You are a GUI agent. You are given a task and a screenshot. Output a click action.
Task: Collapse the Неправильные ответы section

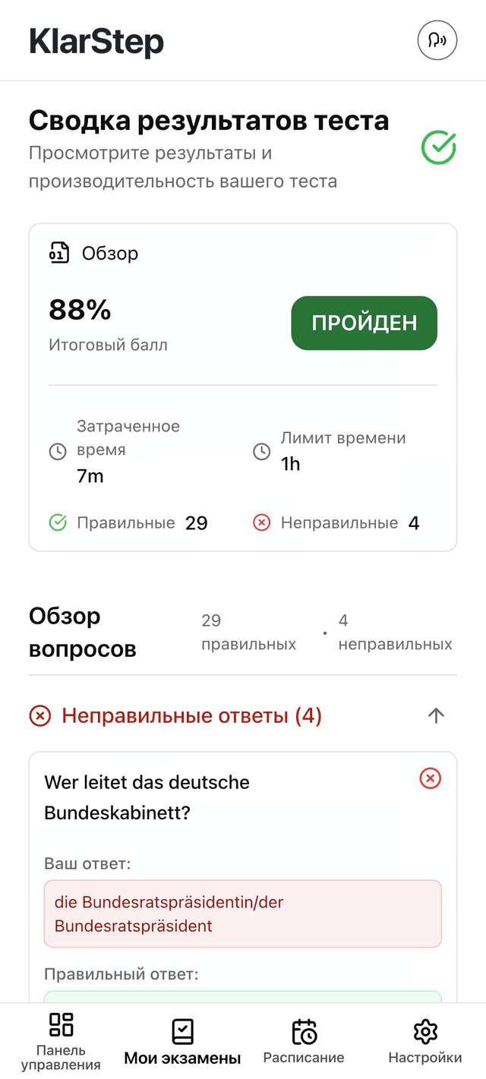coord(435,715)
